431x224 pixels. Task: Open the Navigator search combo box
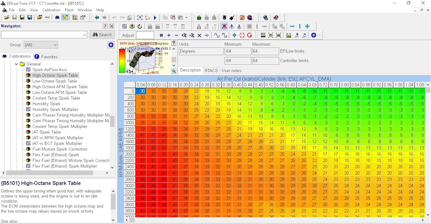[84, 35]
